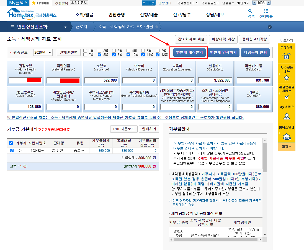Click the 전체월선택 button
The image size is (304, 251).
[69, 53]
